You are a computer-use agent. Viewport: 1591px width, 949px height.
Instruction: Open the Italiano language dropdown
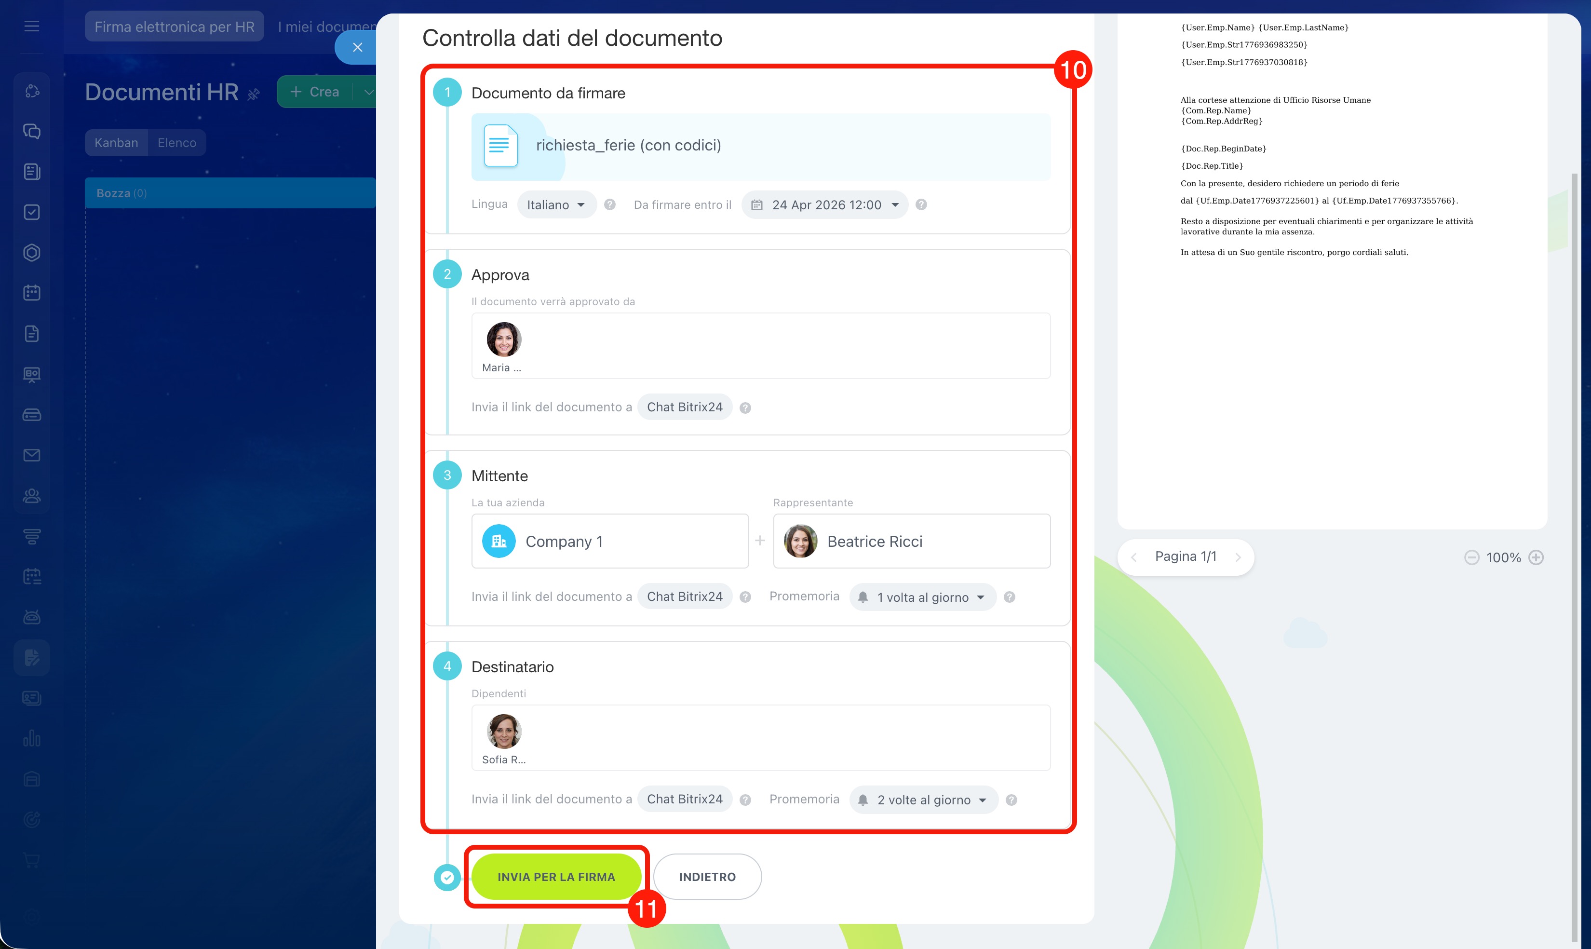coord(555,204)
